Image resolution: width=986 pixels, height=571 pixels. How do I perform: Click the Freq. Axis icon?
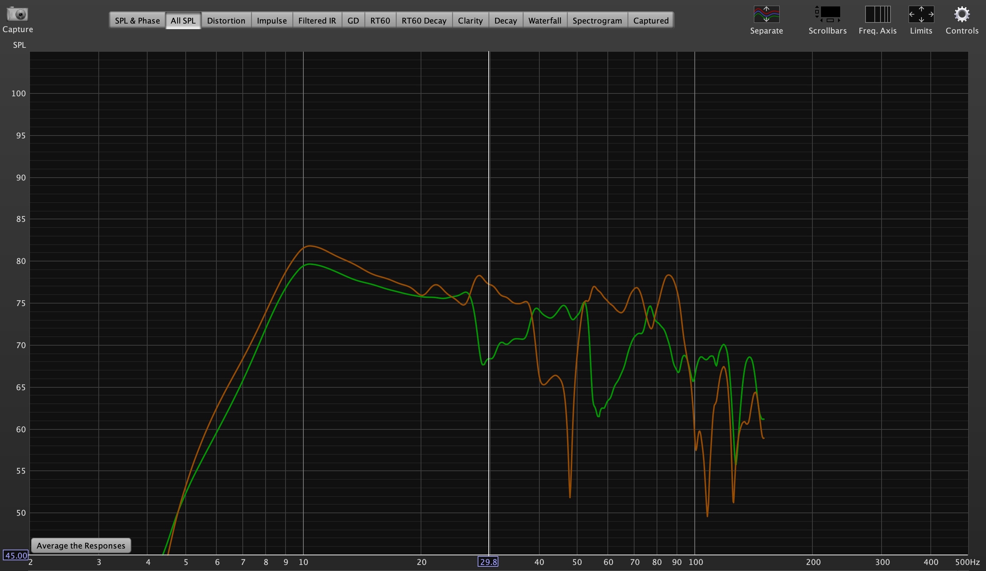[x=877, y=15]
